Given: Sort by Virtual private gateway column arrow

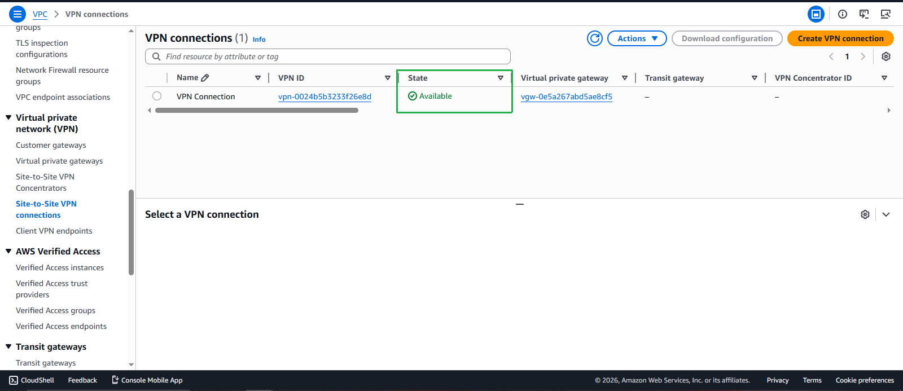Looking at the screenshot, I should click(x=625, y=78).
